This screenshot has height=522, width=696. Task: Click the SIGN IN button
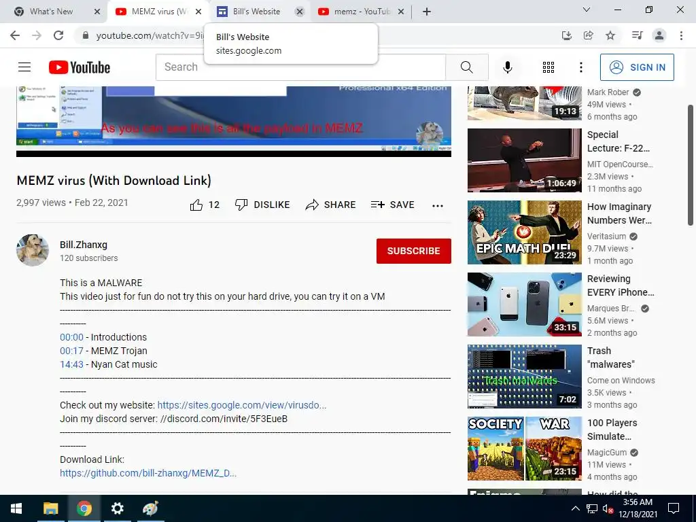[637, 67]
